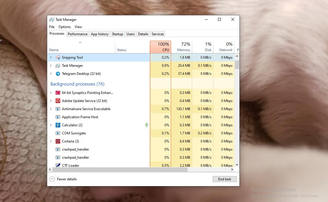Collapse view with Fewer details

(63, 179)
